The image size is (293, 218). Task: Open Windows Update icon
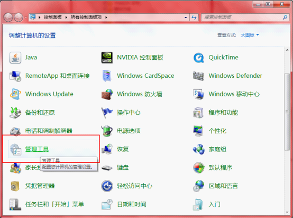(x=15, y=94)
